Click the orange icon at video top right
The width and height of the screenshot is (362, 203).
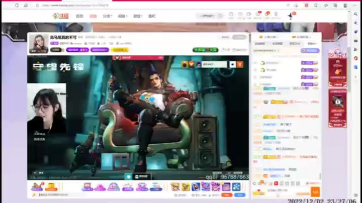tap(240, 64)
